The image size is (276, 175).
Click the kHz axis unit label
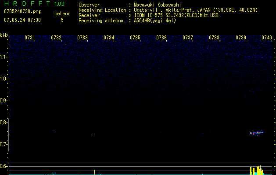click(4, 35)
